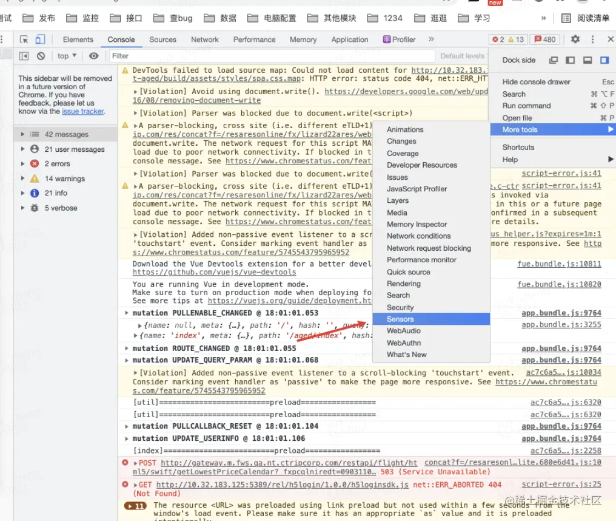Select Sensors from More tools submenu
This screenshot has width=616, height=521.
431,319
